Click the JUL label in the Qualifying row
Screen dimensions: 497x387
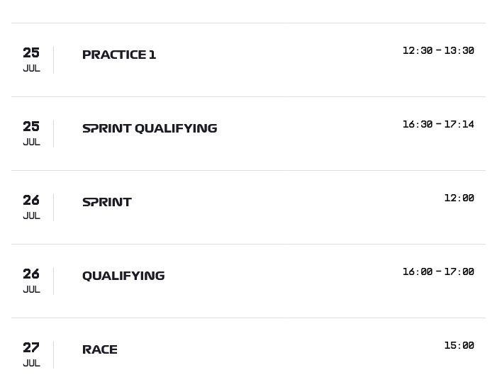point(31,289)
